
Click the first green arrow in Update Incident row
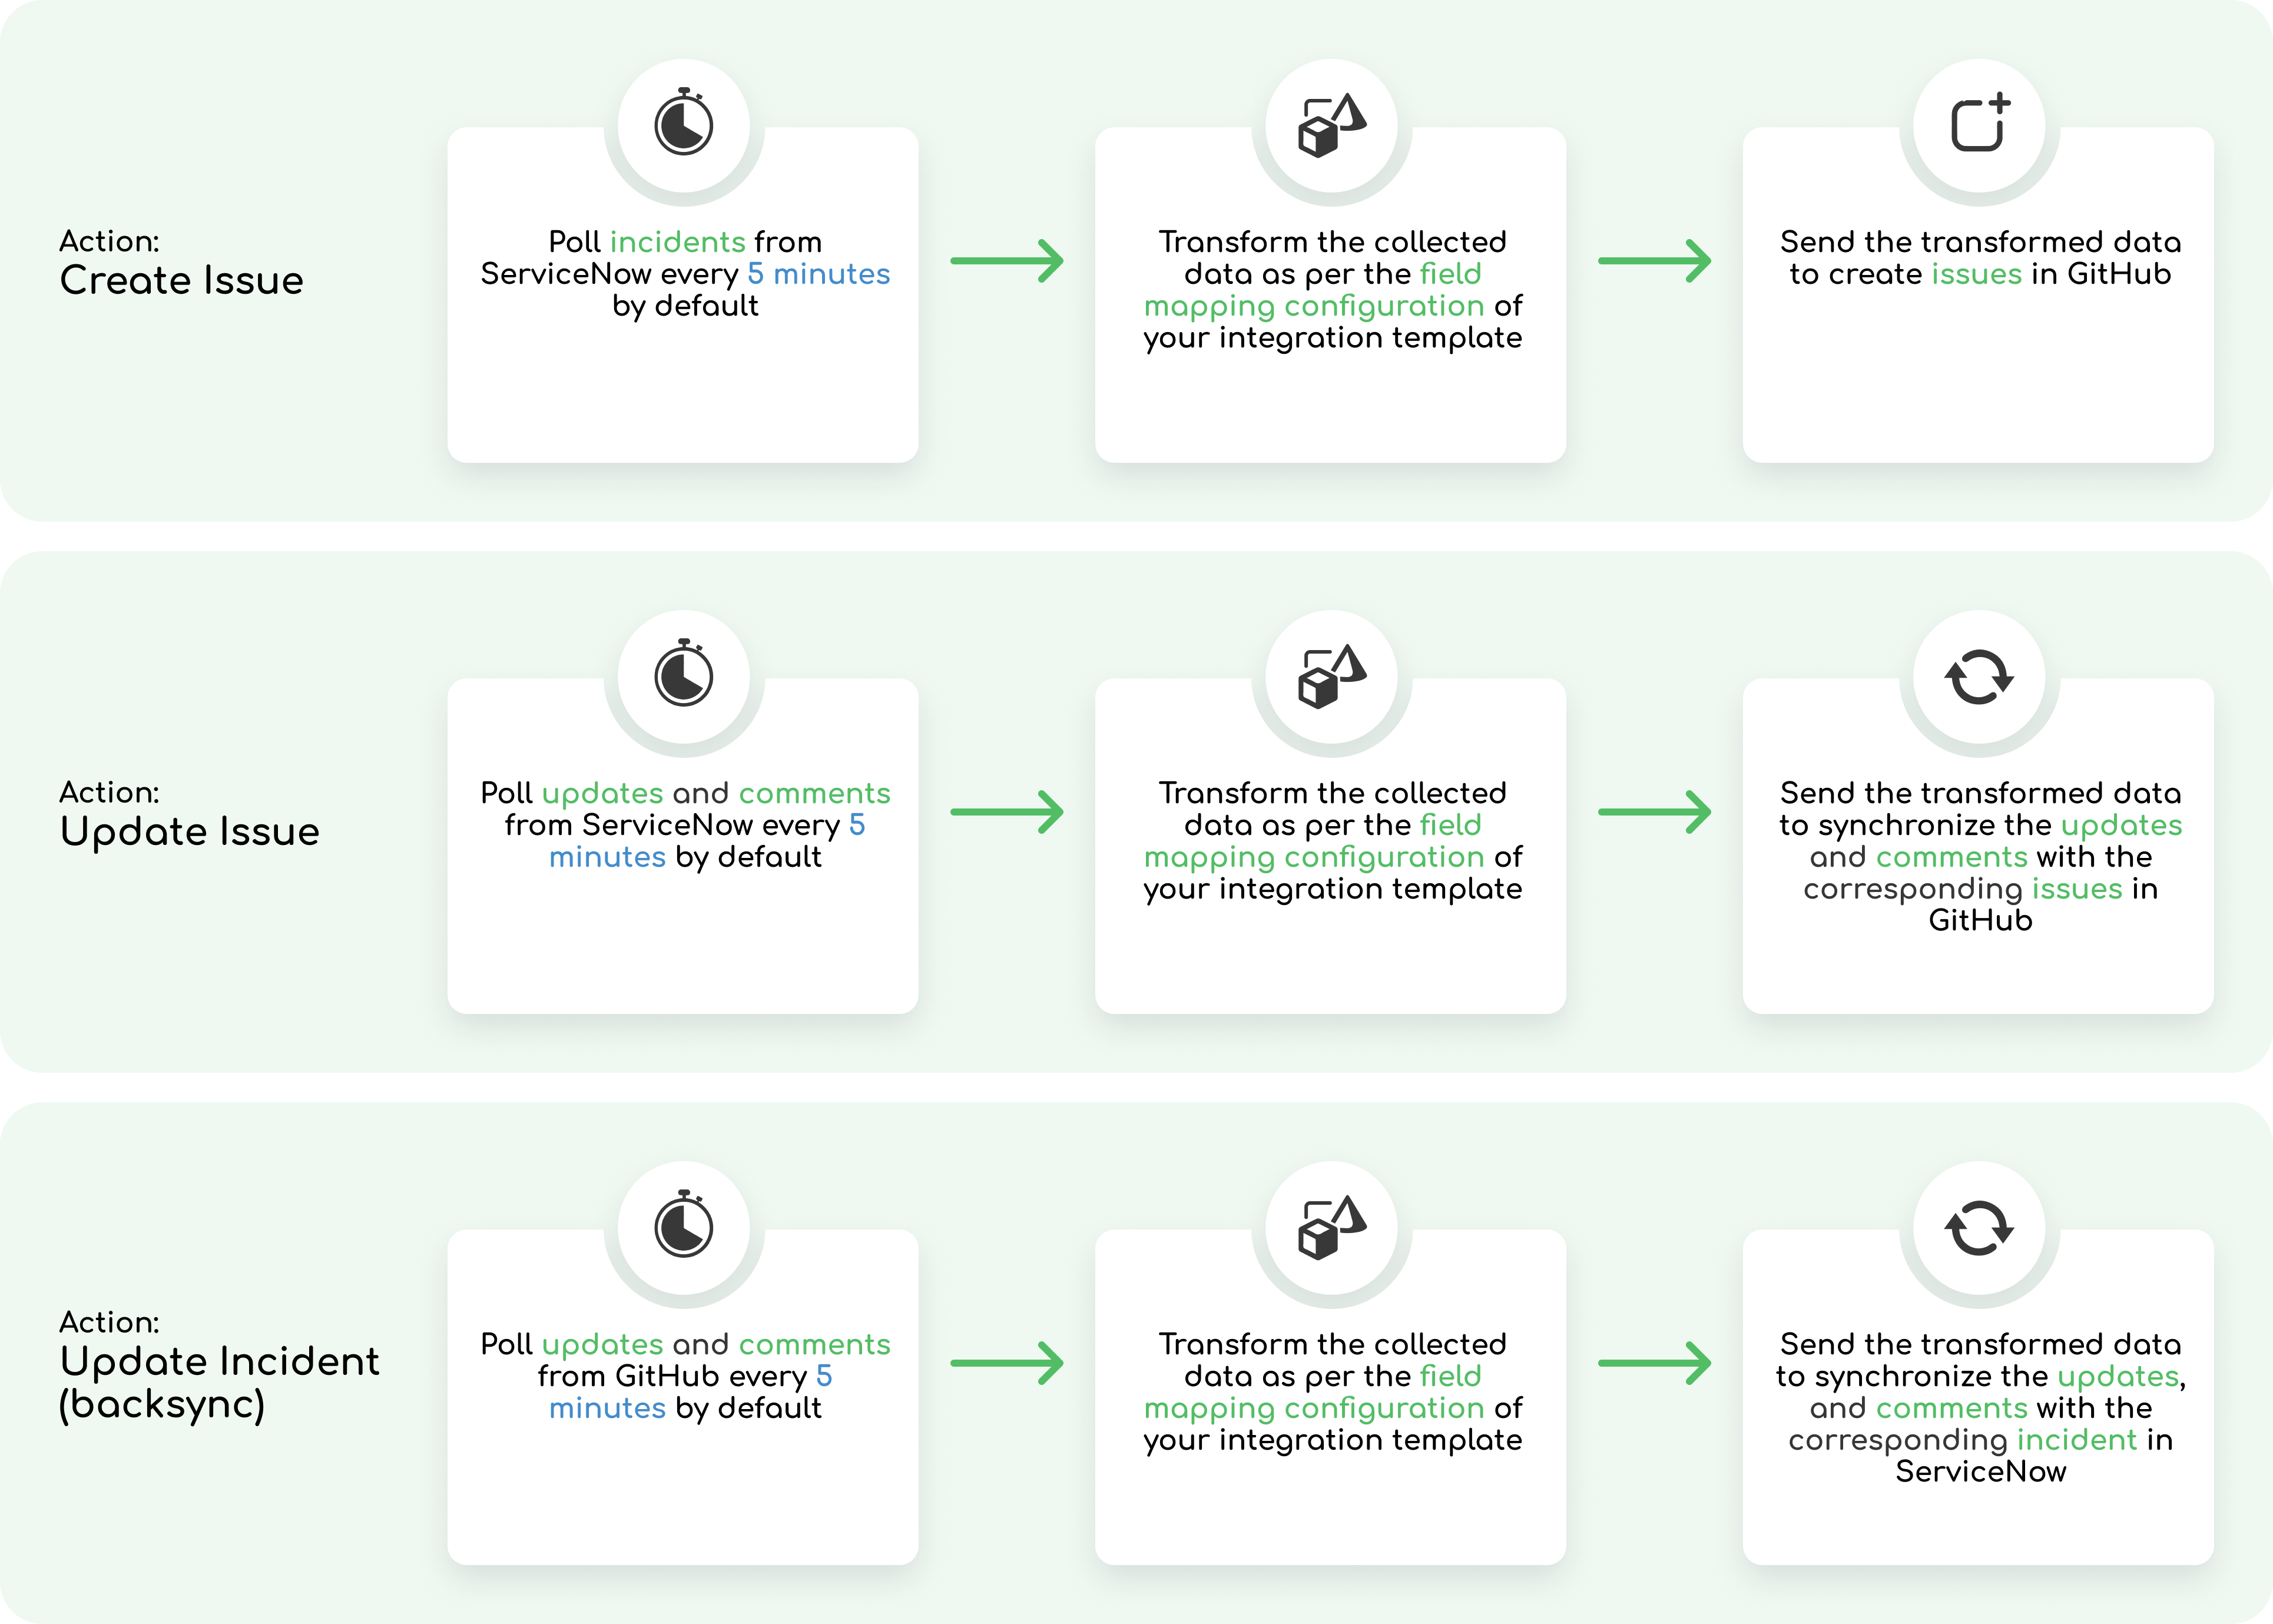tap(1006, 1363)
